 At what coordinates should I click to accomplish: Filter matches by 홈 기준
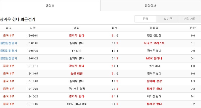point(168,19)
